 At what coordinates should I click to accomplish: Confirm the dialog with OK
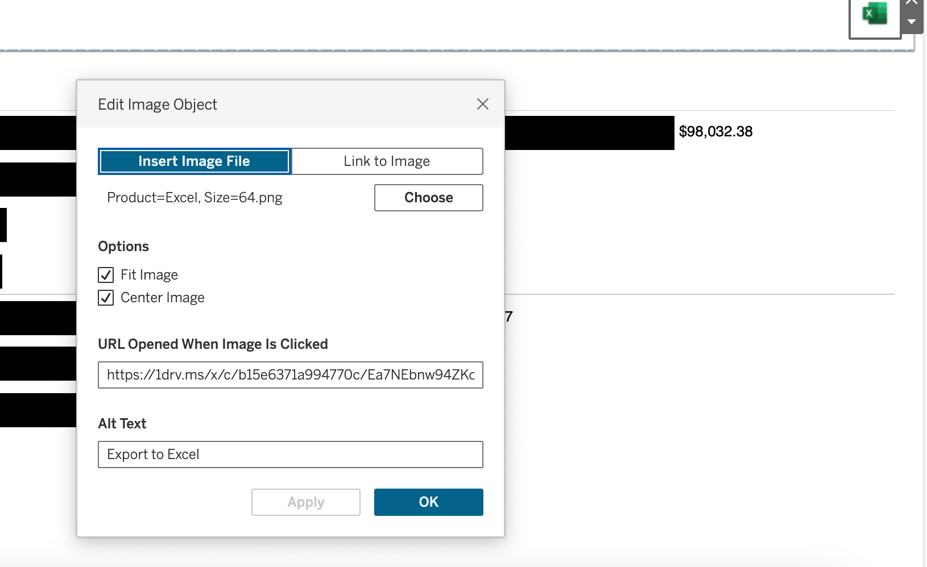tap(428, 502)
